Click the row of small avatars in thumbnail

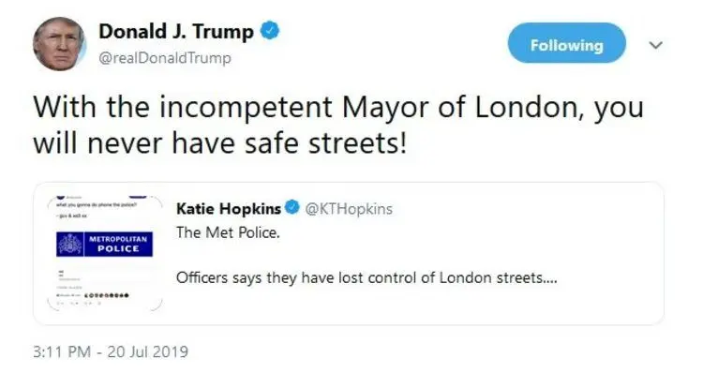pyautogui.click(x=107, y=295)
